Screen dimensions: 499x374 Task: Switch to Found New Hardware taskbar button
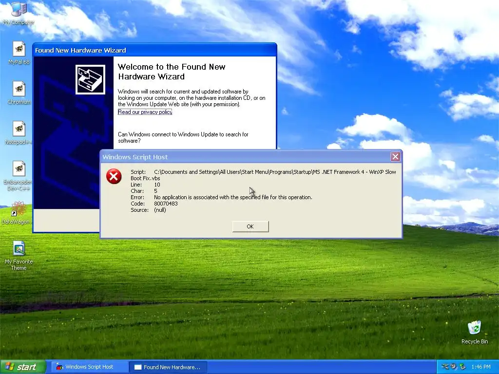(168, 367)
